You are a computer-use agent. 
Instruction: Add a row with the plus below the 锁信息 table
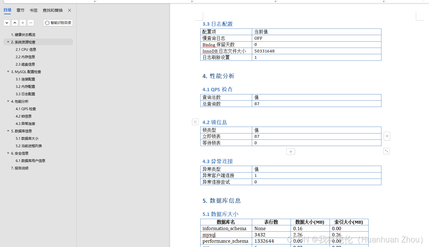[x=291, y=152]
